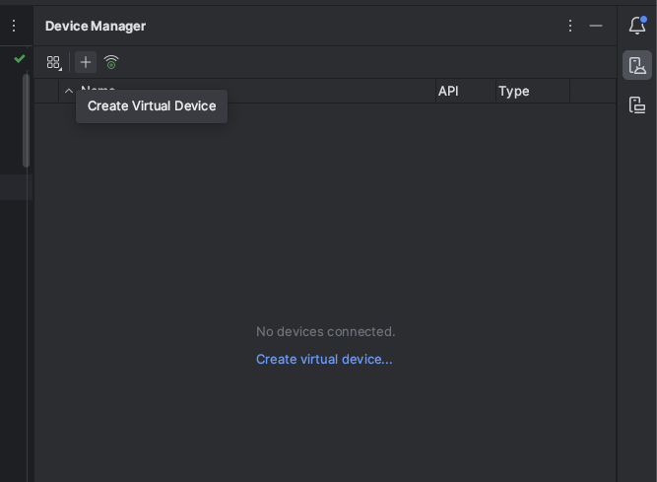Toggle the Device Manager sidebar icon
Viewport: 657px width, 482px height.
637,66
